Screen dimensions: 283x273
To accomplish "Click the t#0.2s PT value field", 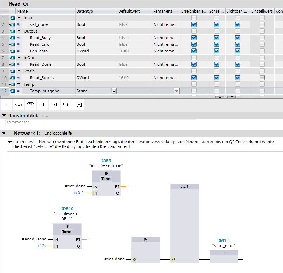I will pyautogui.click(x=79, y=193).
